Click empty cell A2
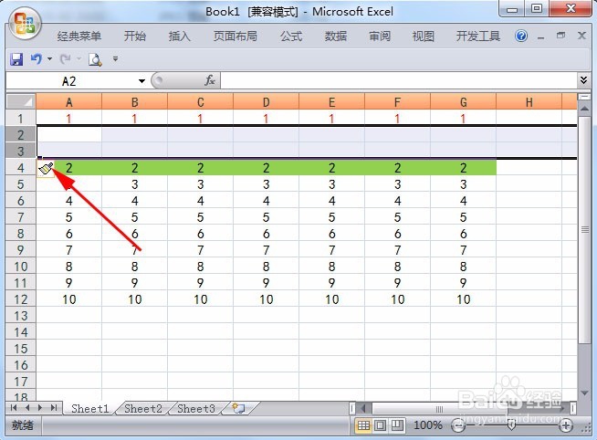The width and height of the screenshot is (597, 440). [68, 135]
